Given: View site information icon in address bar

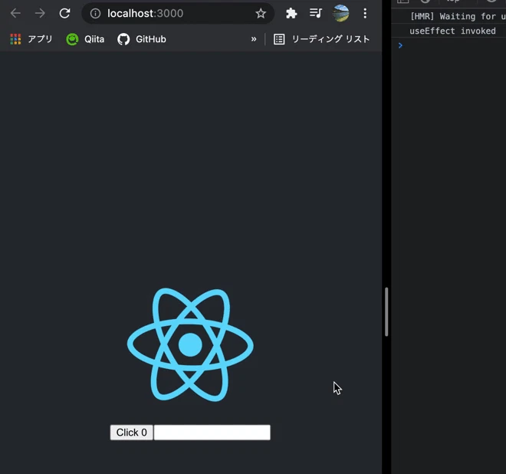Looking at the screenshot, I should click(95, 13).
